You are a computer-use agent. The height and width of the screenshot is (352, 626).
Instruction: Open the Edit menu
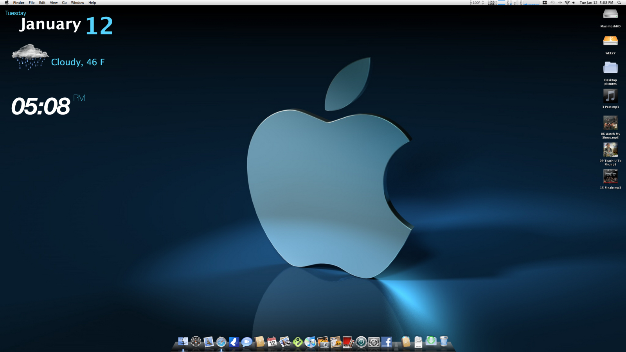42,2
